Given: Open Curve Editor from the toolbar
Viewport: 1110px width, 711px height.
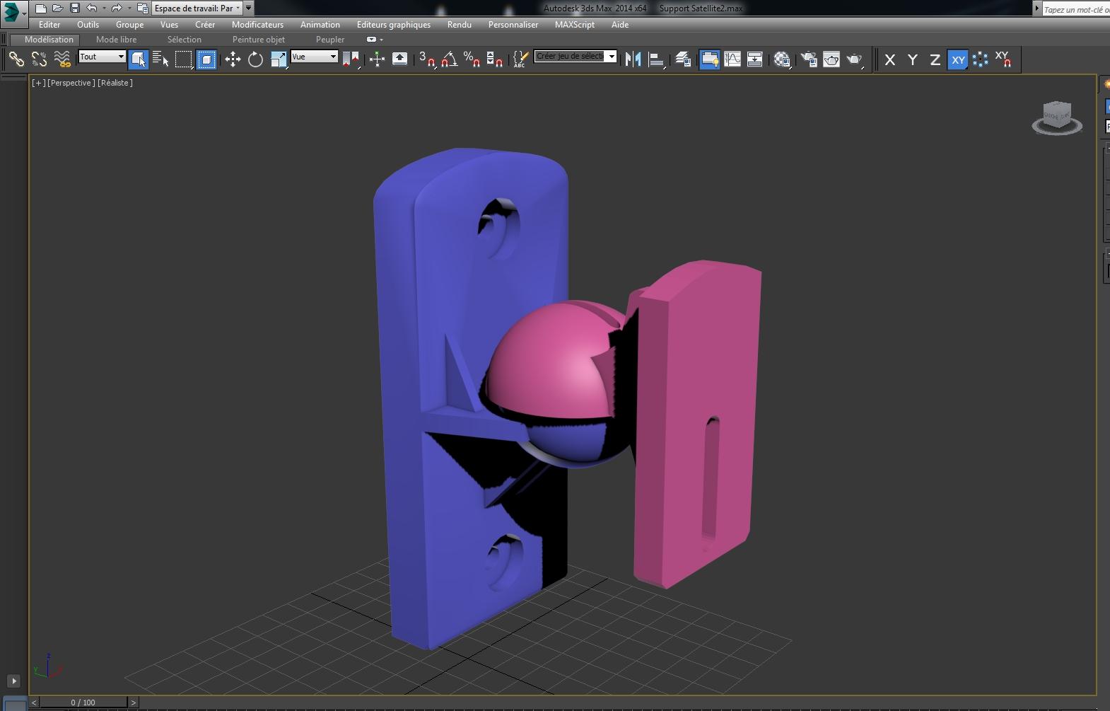Looking at the screenshot, I should point(732,59).
